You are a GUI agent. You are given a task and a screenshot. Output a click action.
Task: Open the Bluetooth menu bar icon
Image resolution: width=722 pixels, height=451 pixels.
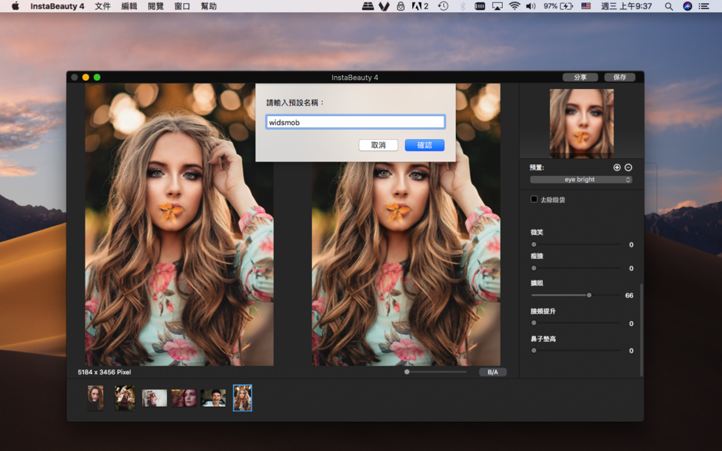click(461, 7)
